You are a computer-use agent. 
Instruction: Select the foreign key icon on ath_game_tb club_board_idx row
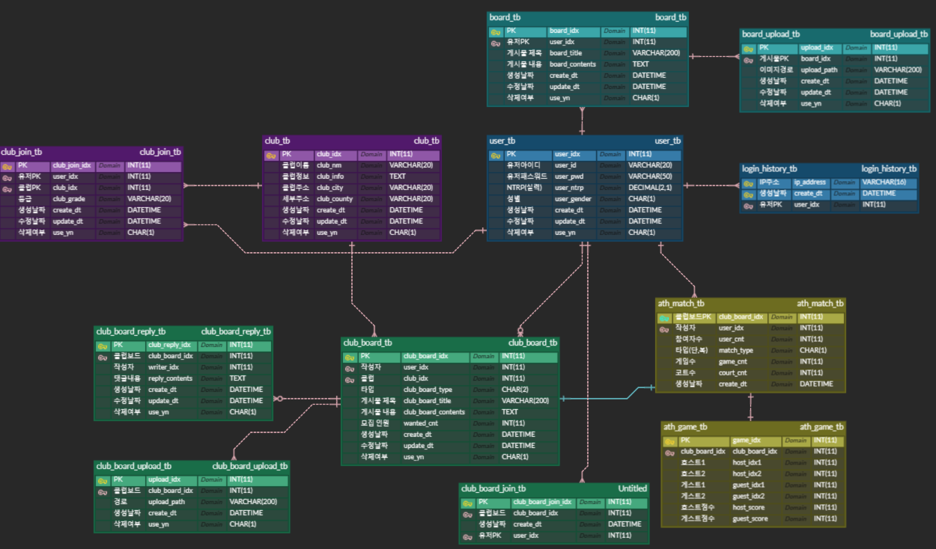pyautogui.click(x=669, y=453)
